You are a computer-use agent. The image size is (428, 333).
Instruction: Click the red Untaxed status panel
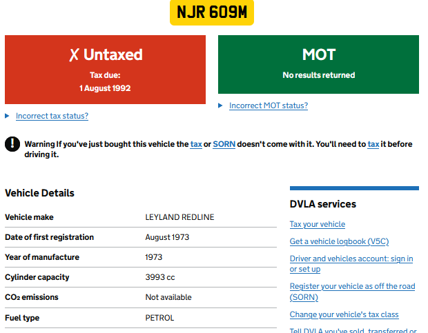coord(105,70)
